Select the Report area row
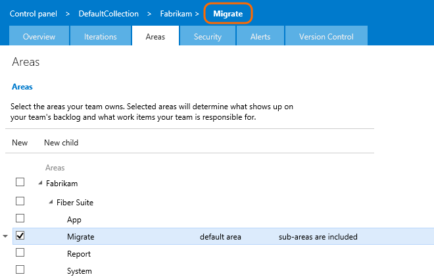Image resolution: width=434 pixels, height=279 pixels. [x=79, y=254]
